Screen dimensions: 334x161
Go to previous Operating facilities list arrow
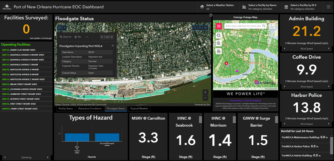click(5, 157)
